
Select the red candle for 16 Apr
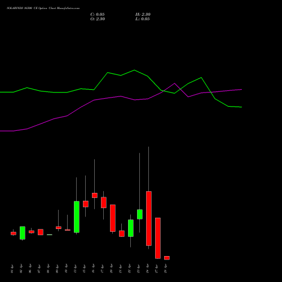tap(95, 195)
